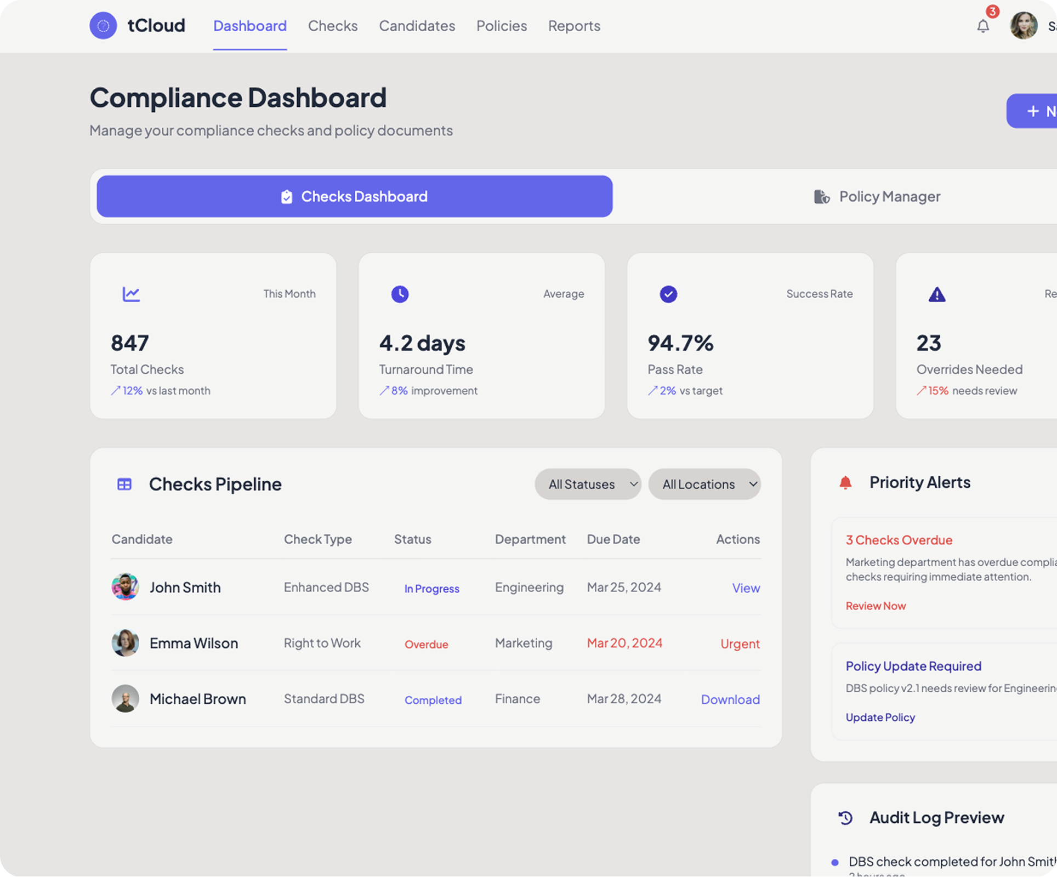Click the Enhanced DBS check type
The image size is (1057, 877).
[x=326, y=588]
